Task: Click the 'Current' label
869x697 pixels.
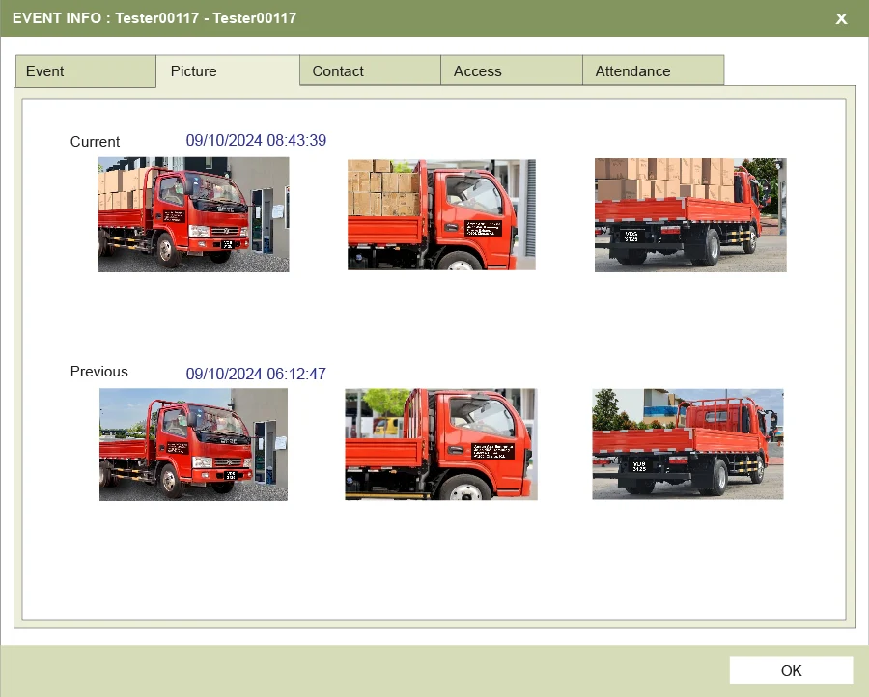Action: point(95,142)
